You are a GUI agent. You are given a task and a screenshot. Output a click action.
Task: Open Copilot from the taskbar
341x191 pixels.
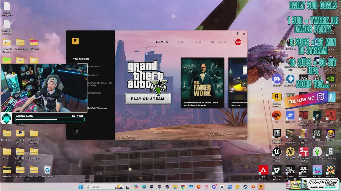click(136, 187)
